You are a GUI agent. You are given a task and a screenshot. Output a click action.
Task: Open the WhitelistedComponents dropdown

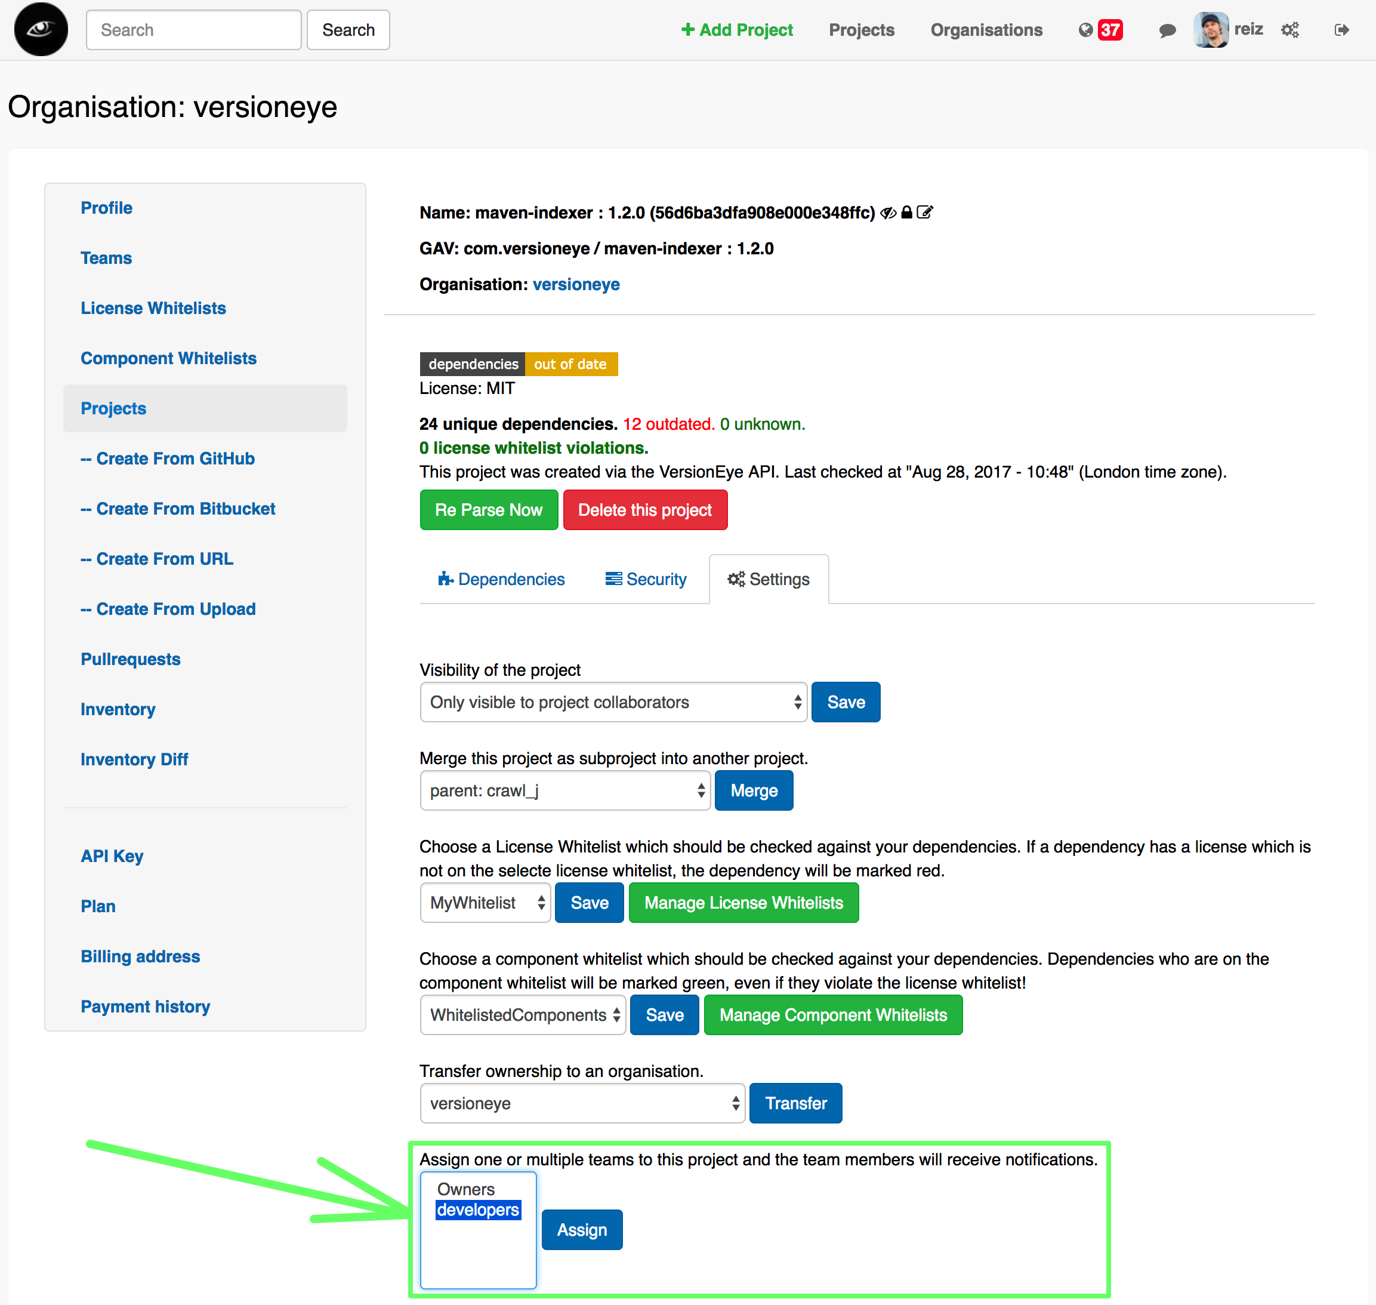(x=523, y=1015)
